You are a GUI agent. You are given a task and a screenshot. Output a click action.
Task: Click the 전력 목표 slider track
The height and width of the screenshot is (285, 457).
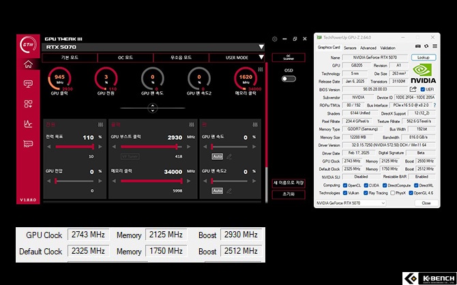coord(74,147)
